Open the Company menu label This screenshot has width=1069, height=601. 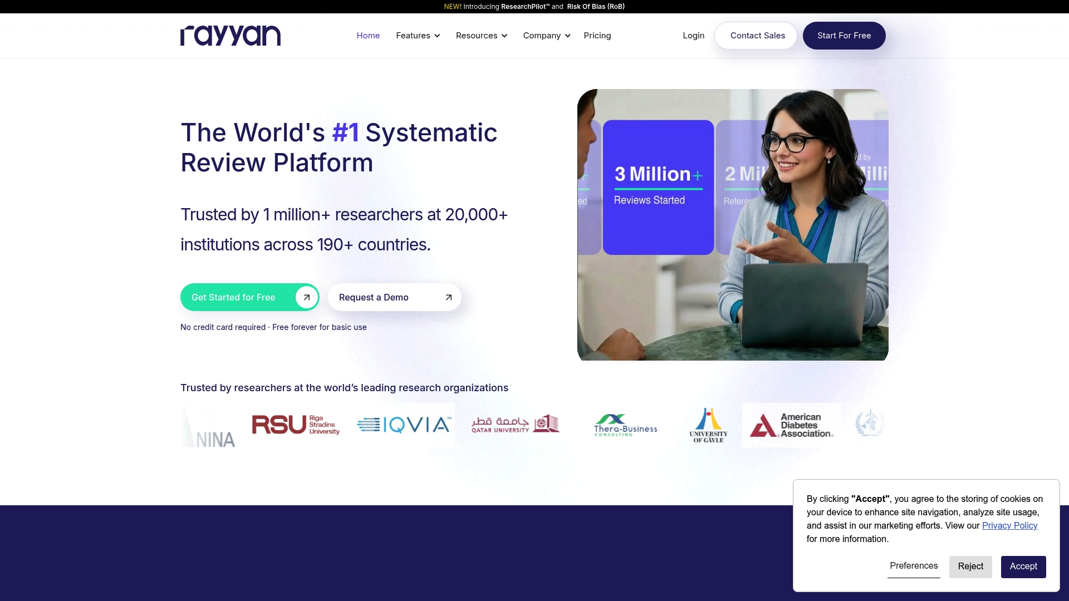[x=542, y=36]
